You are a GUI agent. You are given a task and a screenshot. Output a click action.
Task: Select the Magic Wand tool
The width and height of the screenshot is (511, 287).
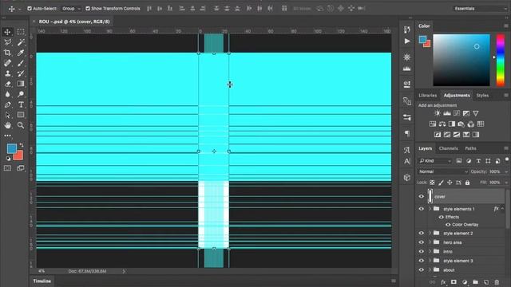point(21,42)
